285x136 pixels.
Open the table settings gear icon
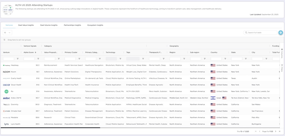coord(281,33)
